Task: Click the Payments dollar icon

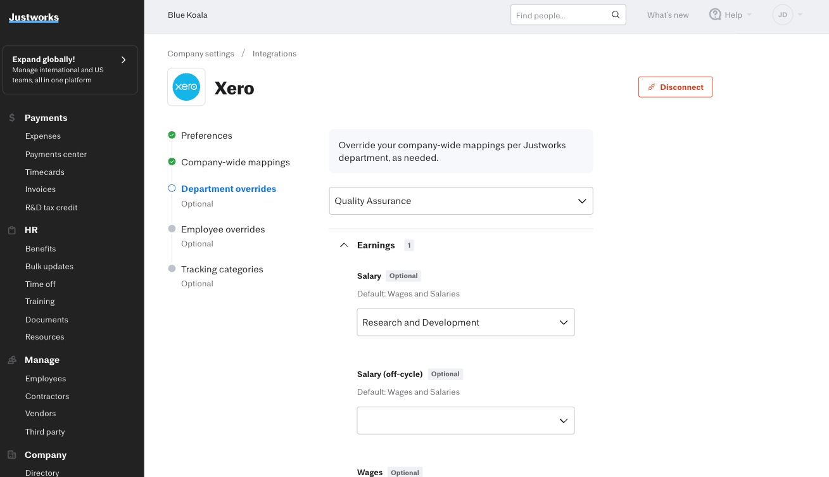Action: click(11, 118)
